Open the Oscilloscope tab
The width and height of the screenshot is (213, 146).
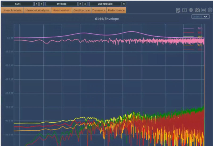[81, 10]
